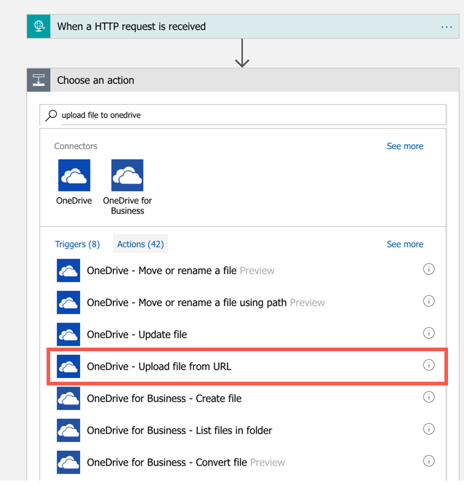Show info for OneDrive - Update file
This screenshot has height=485, width=464.
pyautogui.click(x=428, y=333)
